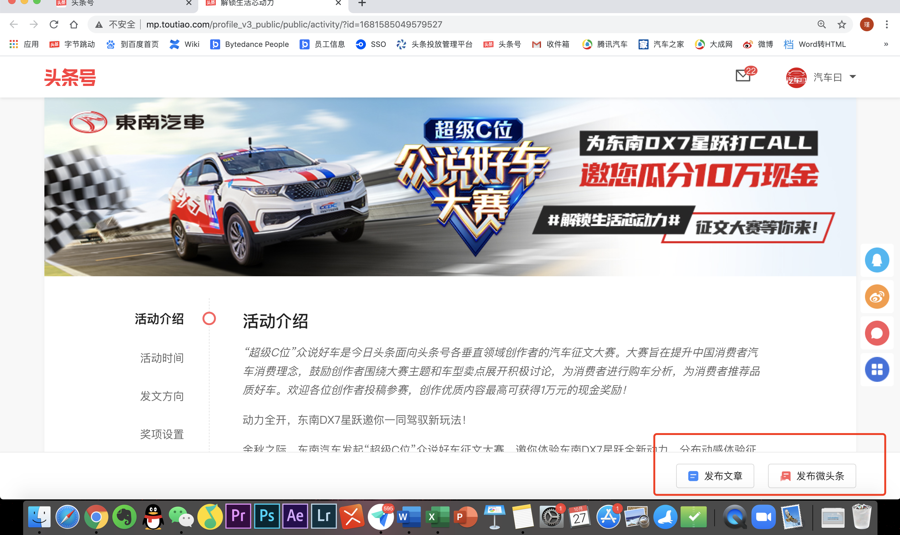Expand the 汽车日 account dropdown
Viewport: 900px width, 535px height.
852,77
